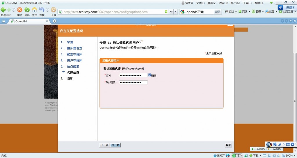This screenshot has height=158, width=297.
Task: Stop page loading with 停止 icon
Action: 20,10
